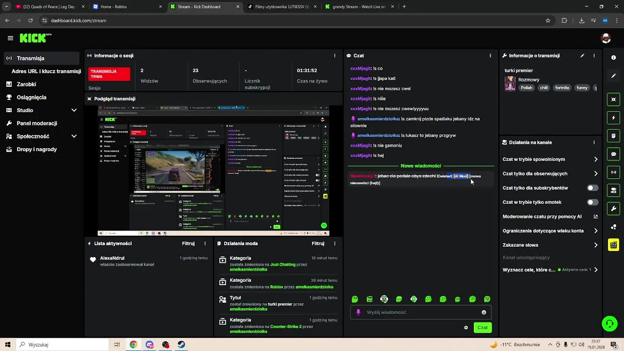Open Czat w trybie spowolnionym options
The height and width of the screenshot is (351, 624).
click(x=550, y=159)
